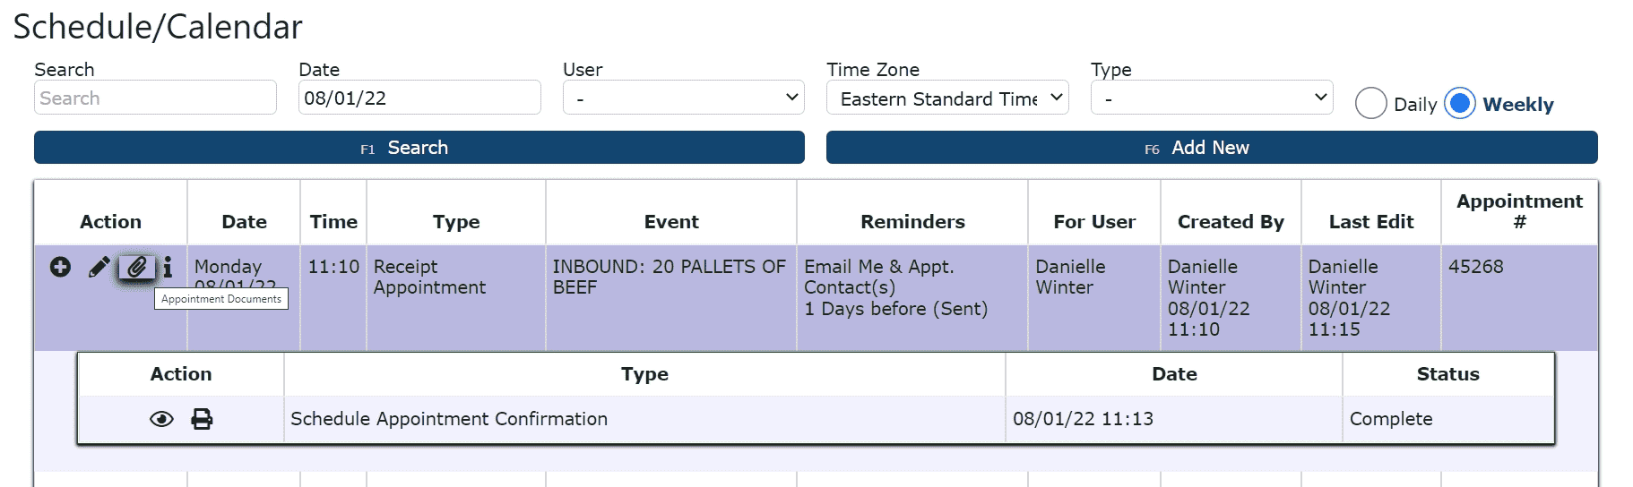Print the Schedule Appointment Confirmation document
Screen dimensions: 1633x487
coord(202,419)
